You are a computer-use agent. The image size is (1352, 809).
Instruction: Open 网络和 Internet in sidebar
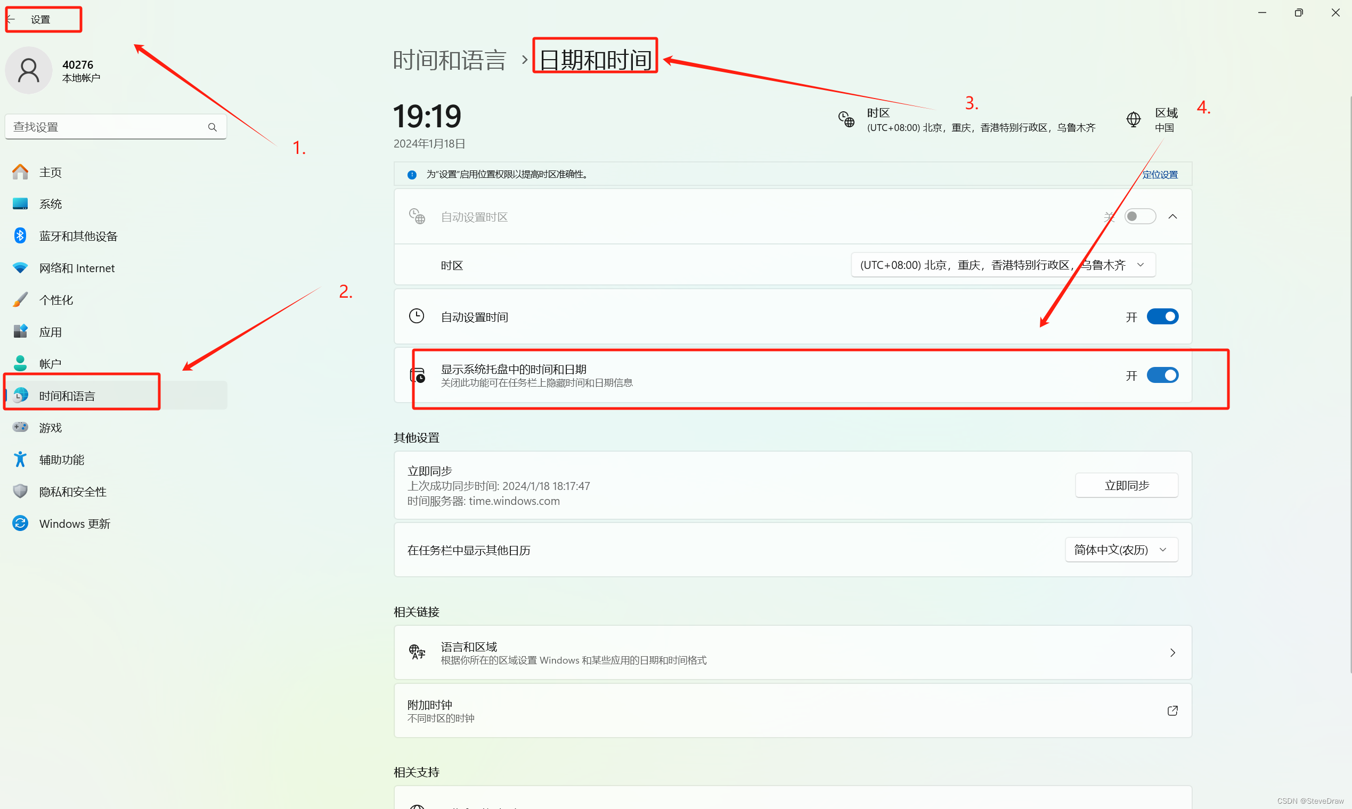[76, 268]
